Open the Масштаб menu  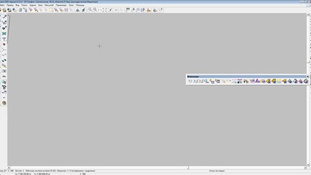(x=49, y=5)
